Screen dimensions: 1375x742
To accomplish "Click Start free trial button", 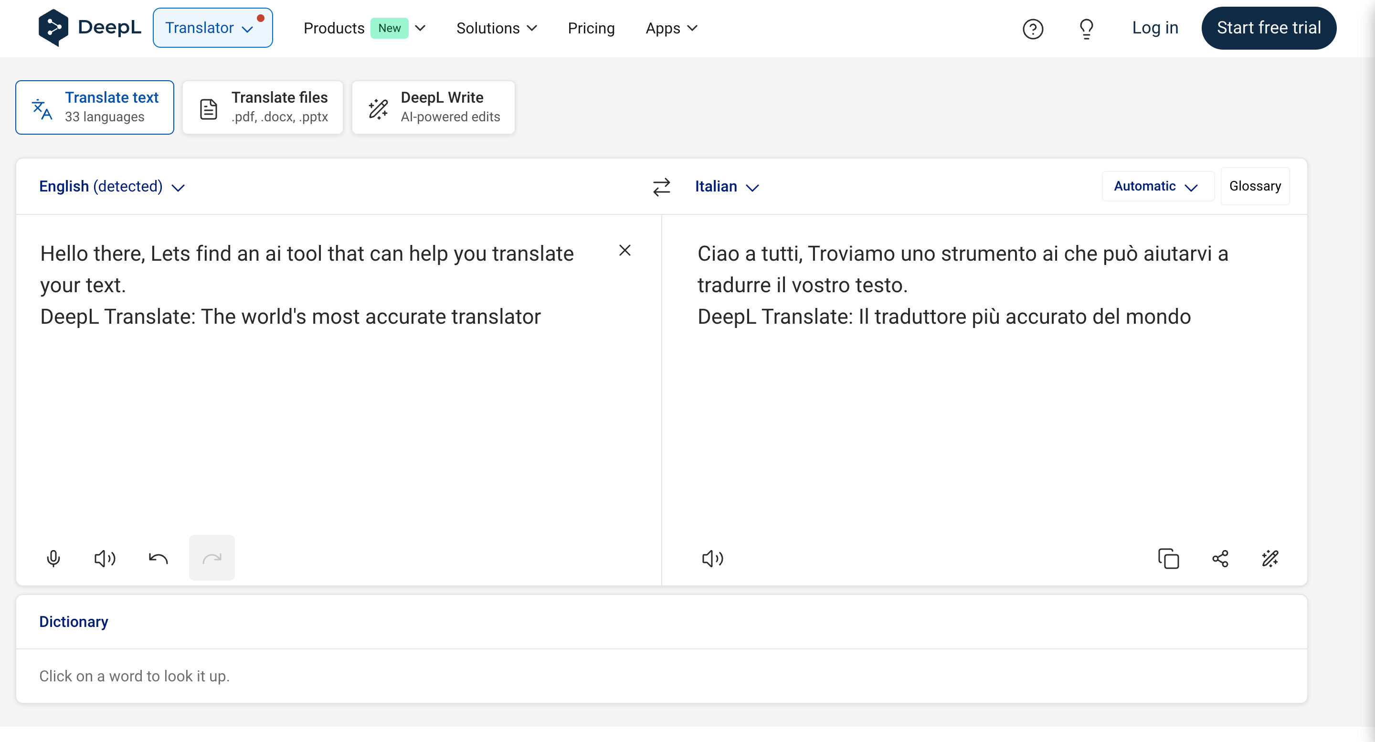I will tap(1269, 28).
